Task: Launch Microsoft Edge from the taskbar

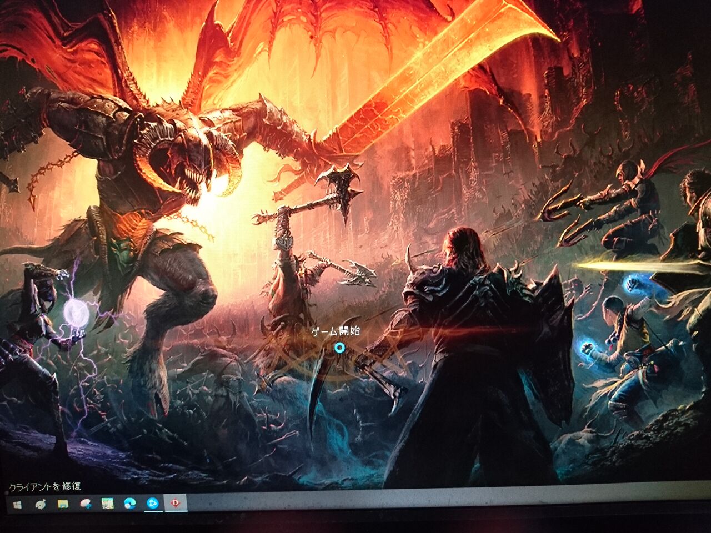Action: coord(129,504)
